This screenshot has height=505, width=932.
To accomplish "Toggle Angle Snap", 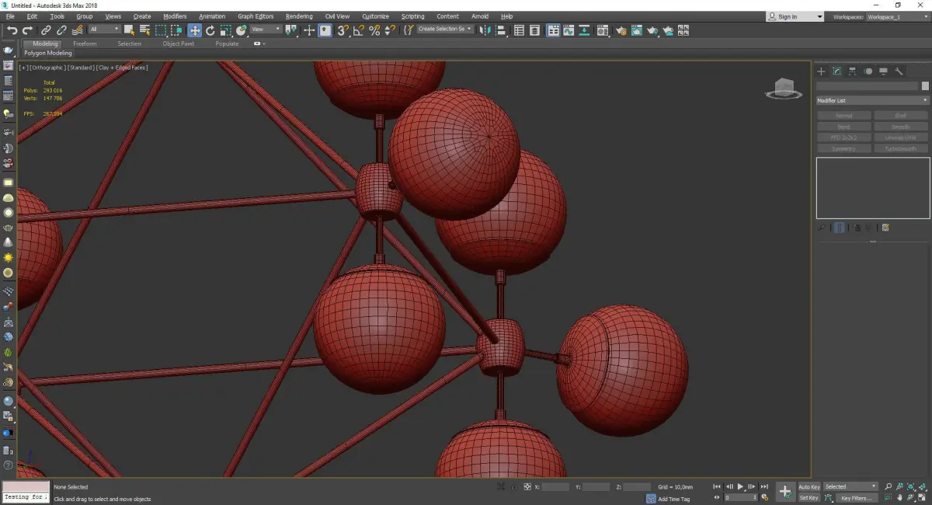I will point(359,30).
